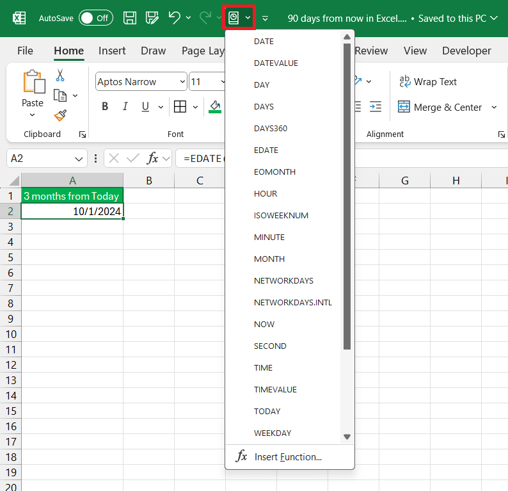Click the menu scroll up arrow
Image resolution: width=508 pixels, height=491 pixels.
point(347,37)
